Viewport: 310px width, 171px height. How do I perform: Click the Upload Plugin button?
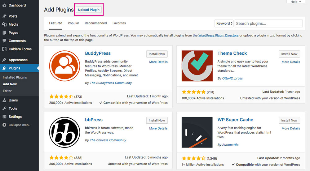[89, 10]
